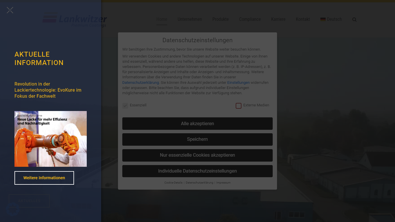
Task: Open the round cookie settings badge
Action: 13,209
